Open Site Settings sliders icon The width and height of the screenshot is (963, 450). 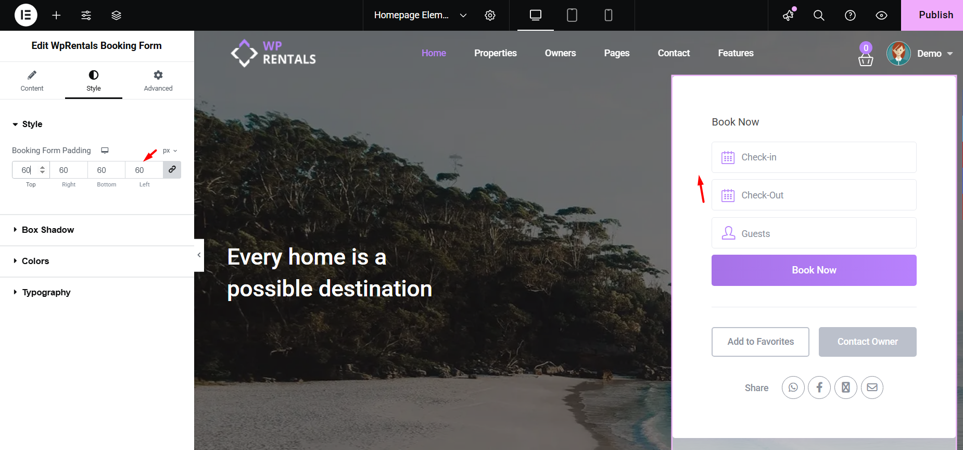(x=86, y=15)
